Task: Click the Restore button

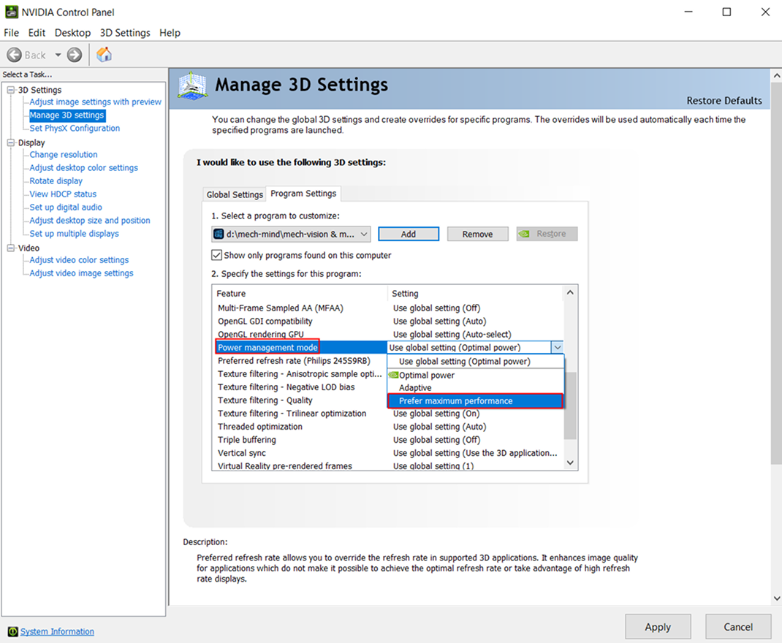Action: tap(547, 234)
